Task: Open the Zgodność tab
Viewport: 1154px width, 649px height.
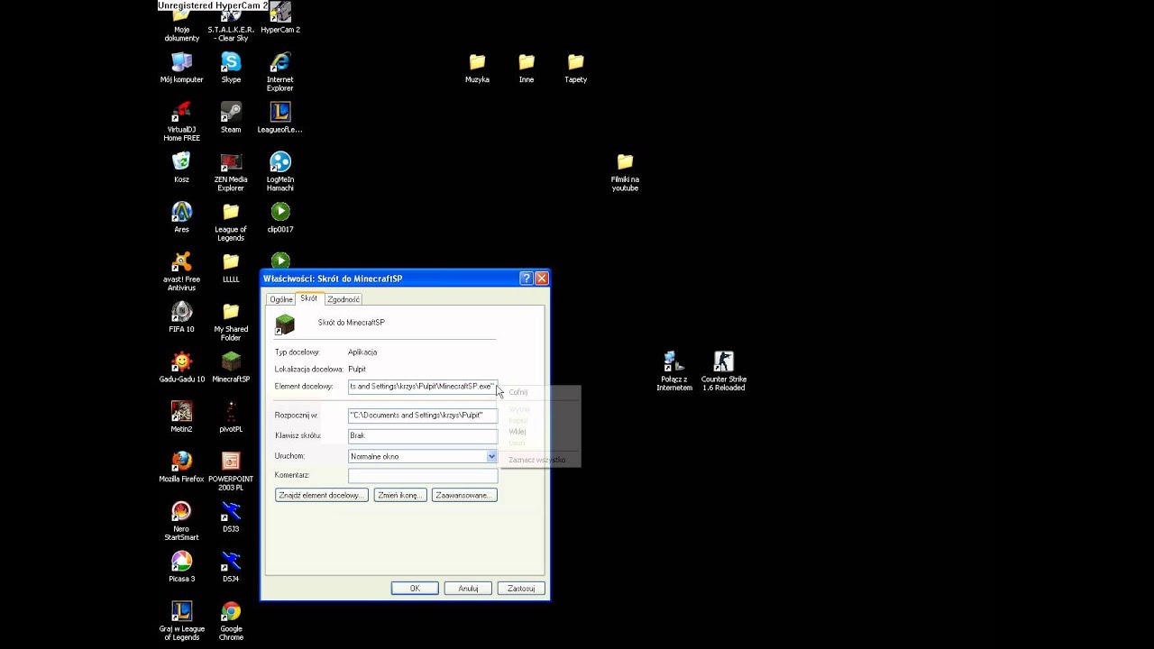Action: pos(343,299)
